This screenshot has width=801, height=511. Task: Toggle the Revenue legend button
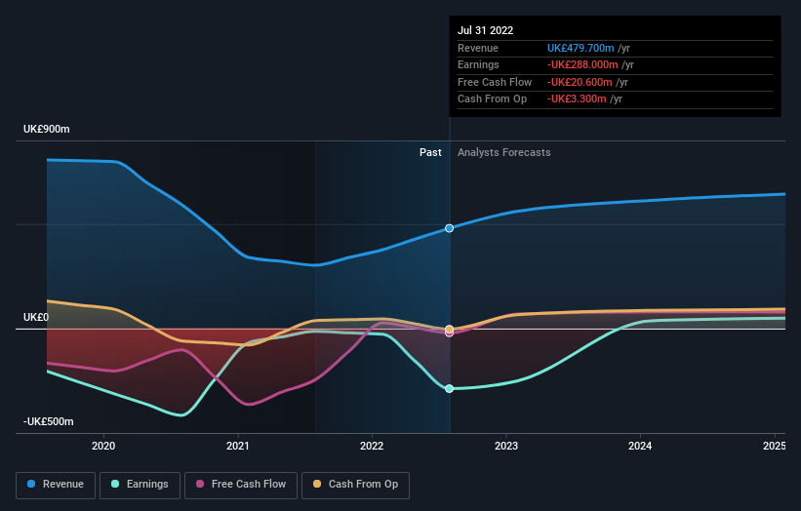coord(56,485)
